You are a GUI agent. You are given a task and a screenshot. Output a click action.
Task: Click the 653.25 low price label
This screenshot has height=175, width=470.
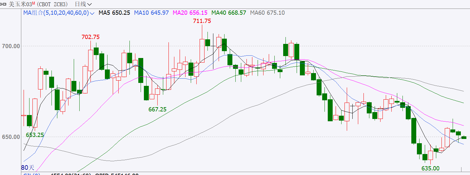pyautogui.click(x=35, y=135)
